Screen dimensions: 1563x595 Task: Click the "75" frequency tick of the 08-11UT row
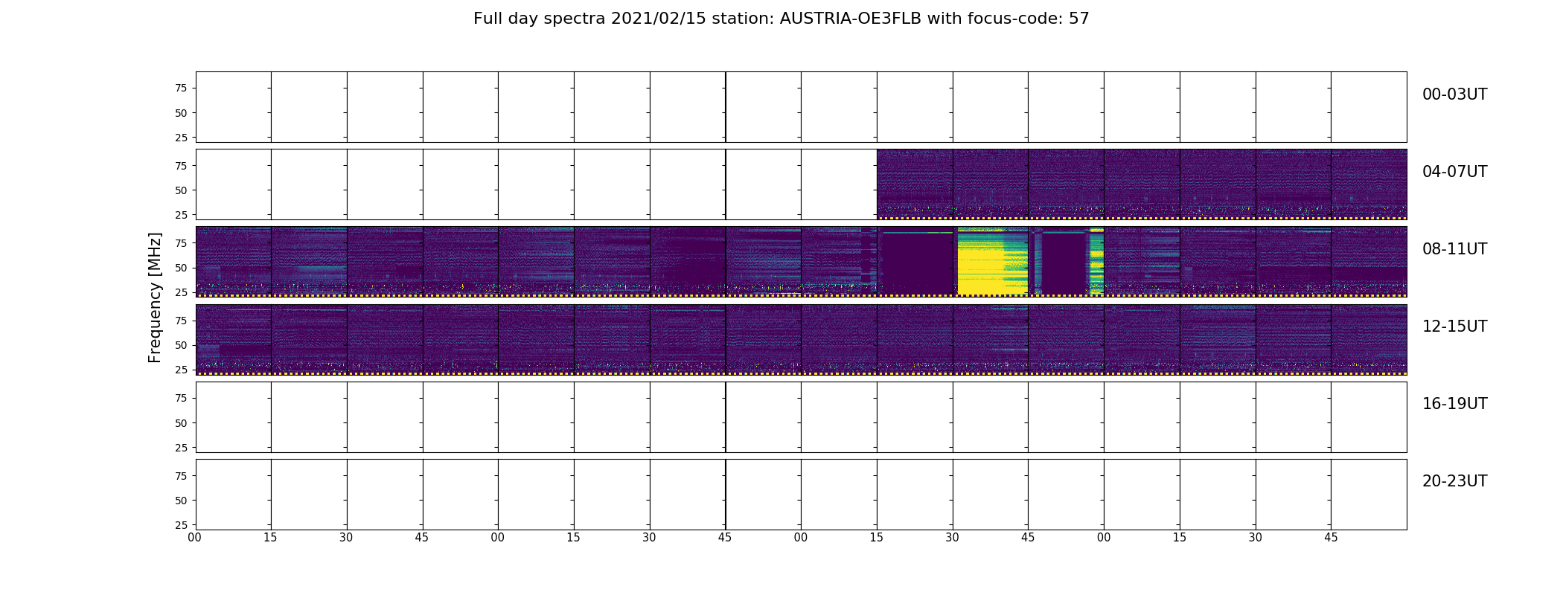(181, 243)
